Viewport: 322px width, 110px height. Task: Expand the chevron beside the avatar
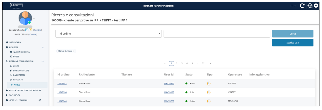click(x=34, y=18)
